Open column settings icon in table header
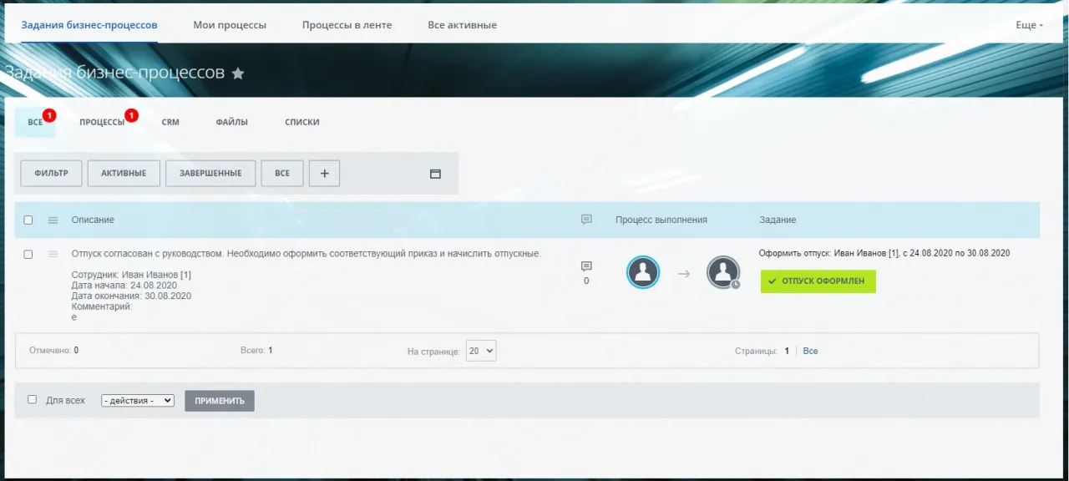 53,220
